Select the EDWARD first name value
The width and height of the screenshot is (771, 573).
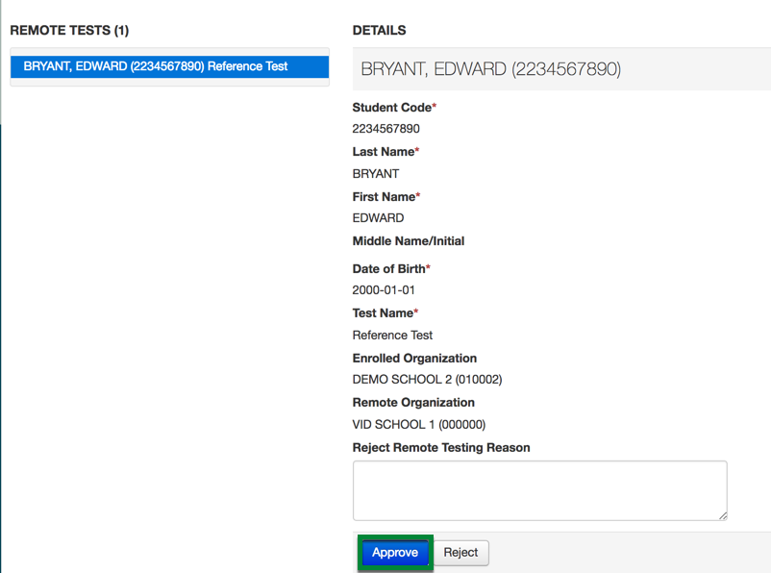[x=378, y=218]
